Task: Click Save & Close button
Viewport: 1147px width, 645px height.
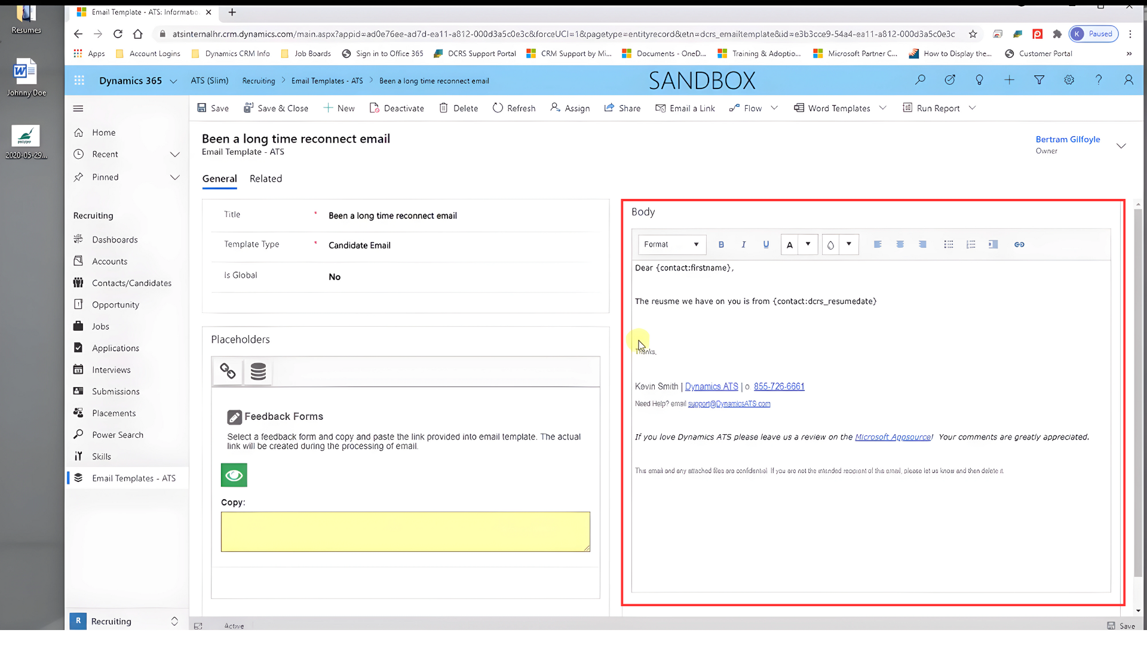Action: pos(276,108)
